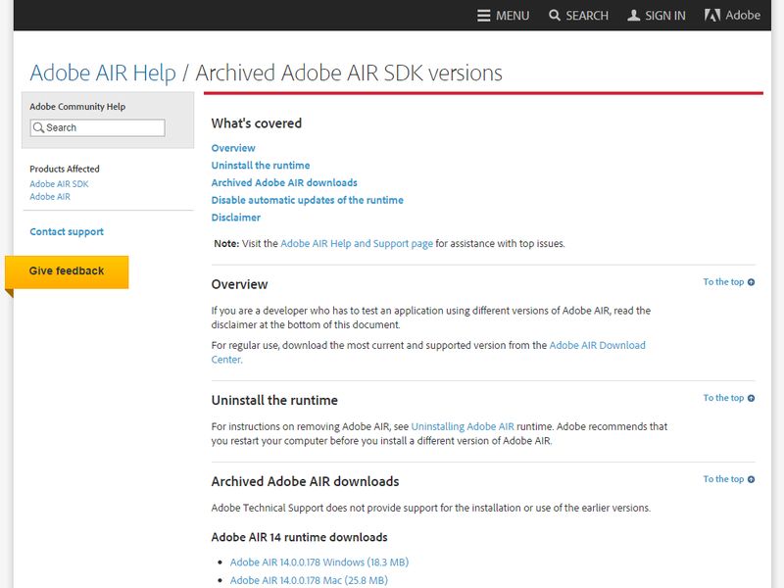784x588 pixels.
Task: Click the Products Affected label
Action: pyautogui.click(x=65, y=169)
